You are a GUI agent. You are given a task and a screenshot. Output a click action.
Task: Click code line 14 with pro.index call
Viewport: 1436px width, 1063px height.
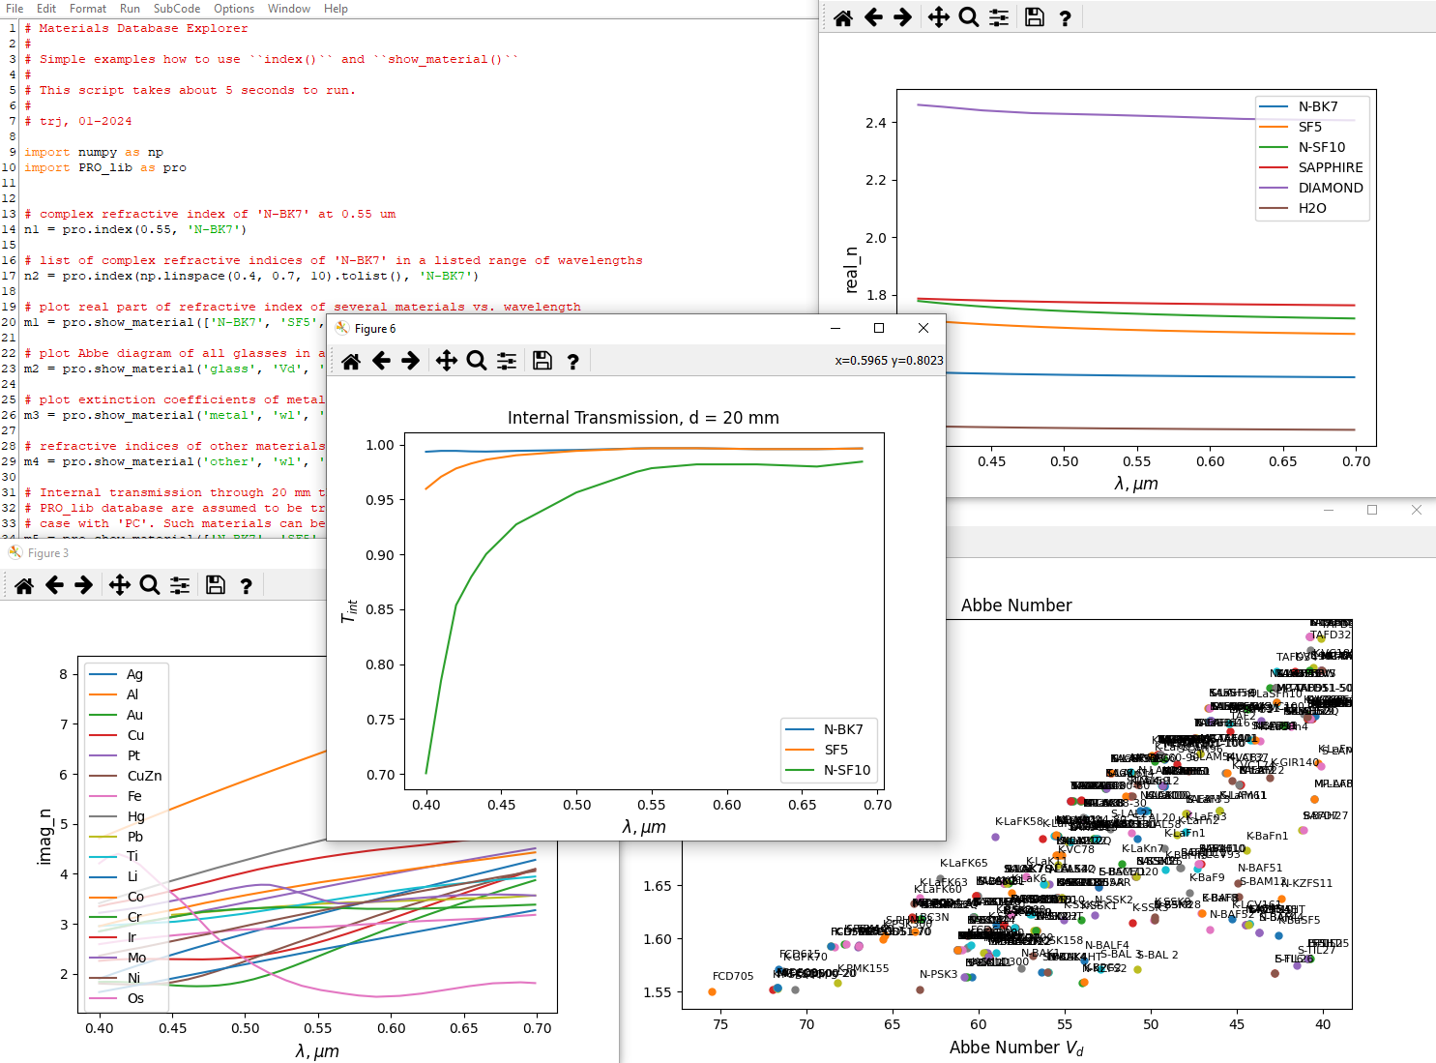(x=135, y=229)
